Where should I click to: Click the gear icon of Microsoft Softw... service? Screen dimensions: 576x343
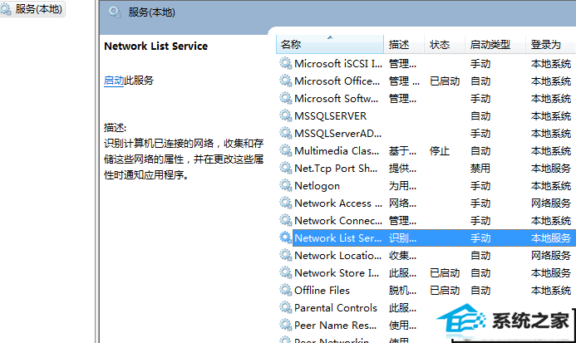[285, 98]
